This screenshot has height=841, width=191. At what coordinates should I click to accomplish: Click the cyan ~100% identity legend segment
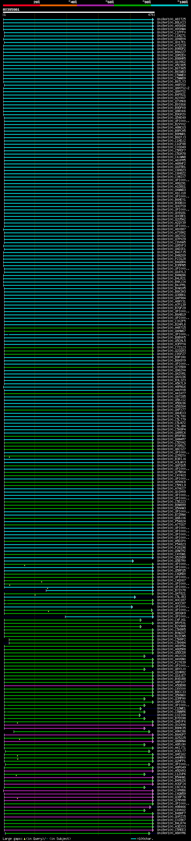click(170, 5)
